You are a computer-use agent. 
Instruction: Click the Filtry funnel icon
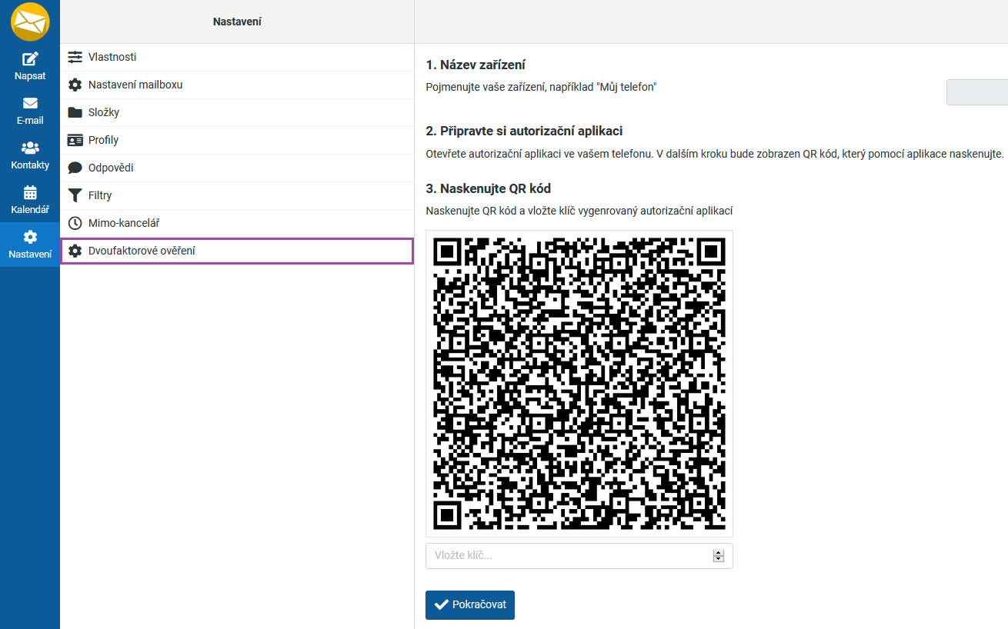pos(75,195)
